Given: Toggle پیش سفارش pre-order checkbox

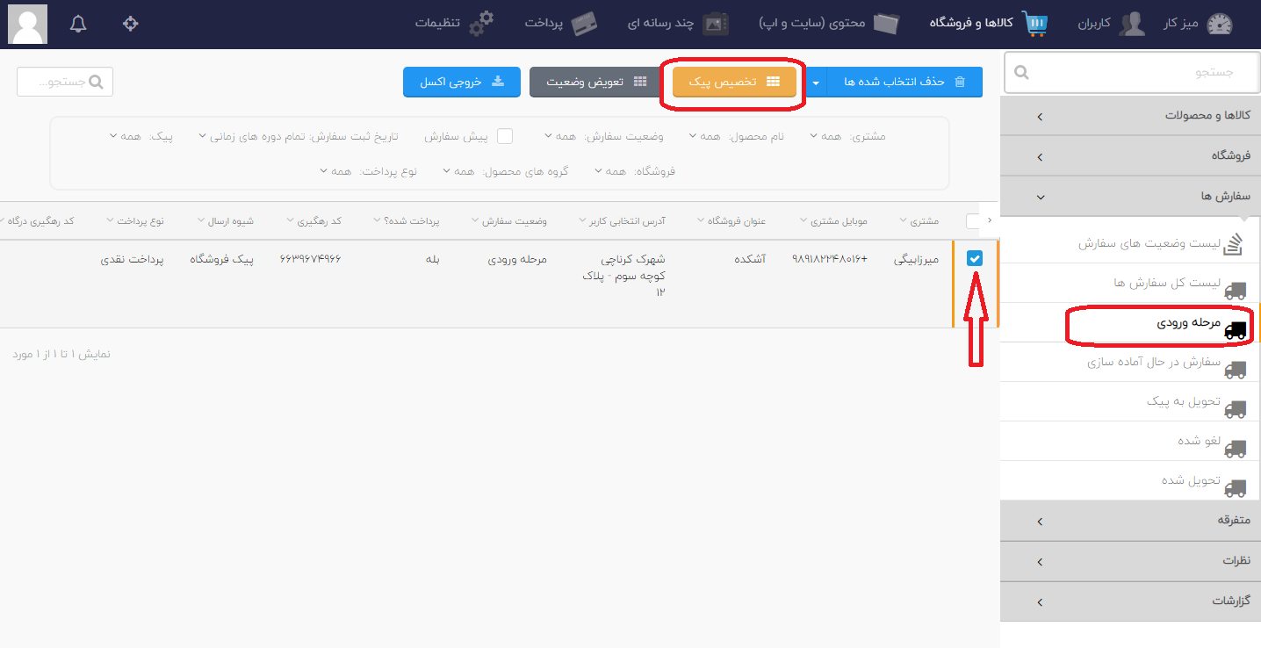Looking at the screenshot, I should tap(505, 136).
